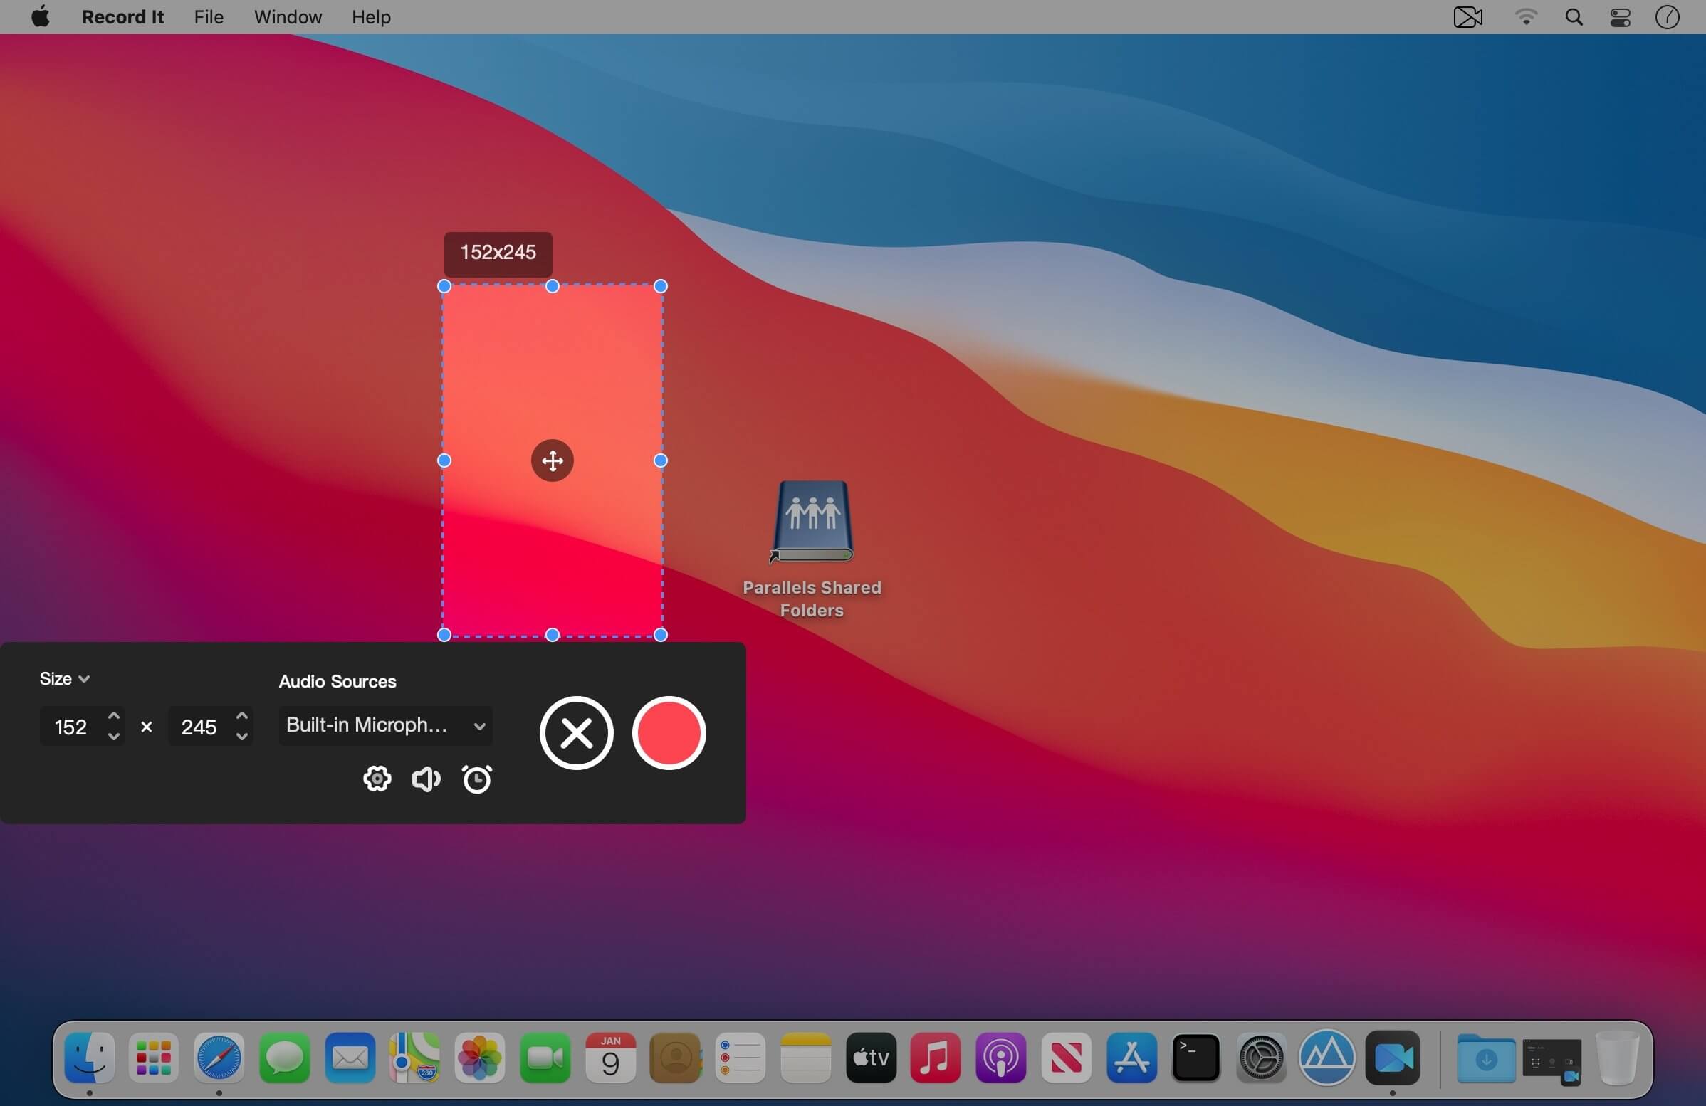Open Terminal from the dock

click(x=1195, y=1058)
